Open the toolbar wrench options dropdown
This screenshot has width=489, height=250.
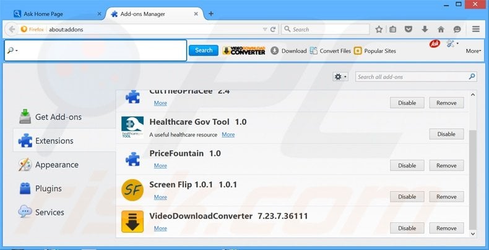click(x=452, y=44)
